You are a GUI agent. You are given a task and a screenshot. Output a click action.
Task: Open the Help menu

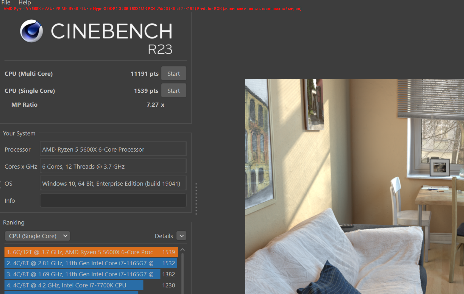click(25, 3)
